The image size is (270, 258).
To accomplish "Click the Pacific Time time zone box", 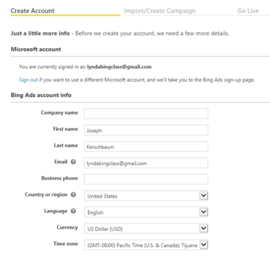I will 146,245.
